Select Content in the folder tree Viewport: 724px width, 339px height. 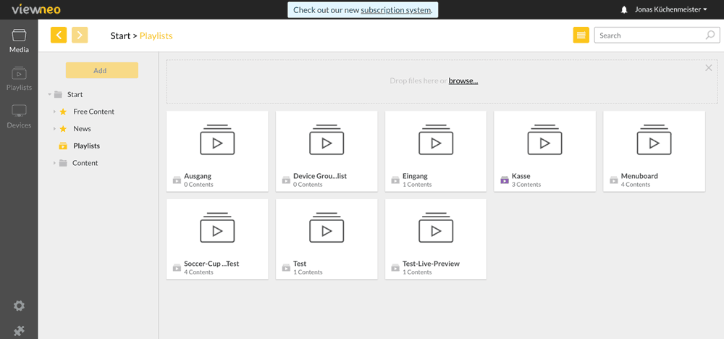coord(85,163)
